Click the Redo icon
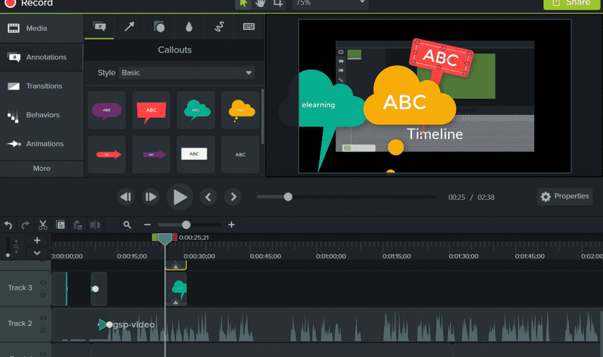The width and height of the screenshot is (603, 357). (25, 225)
